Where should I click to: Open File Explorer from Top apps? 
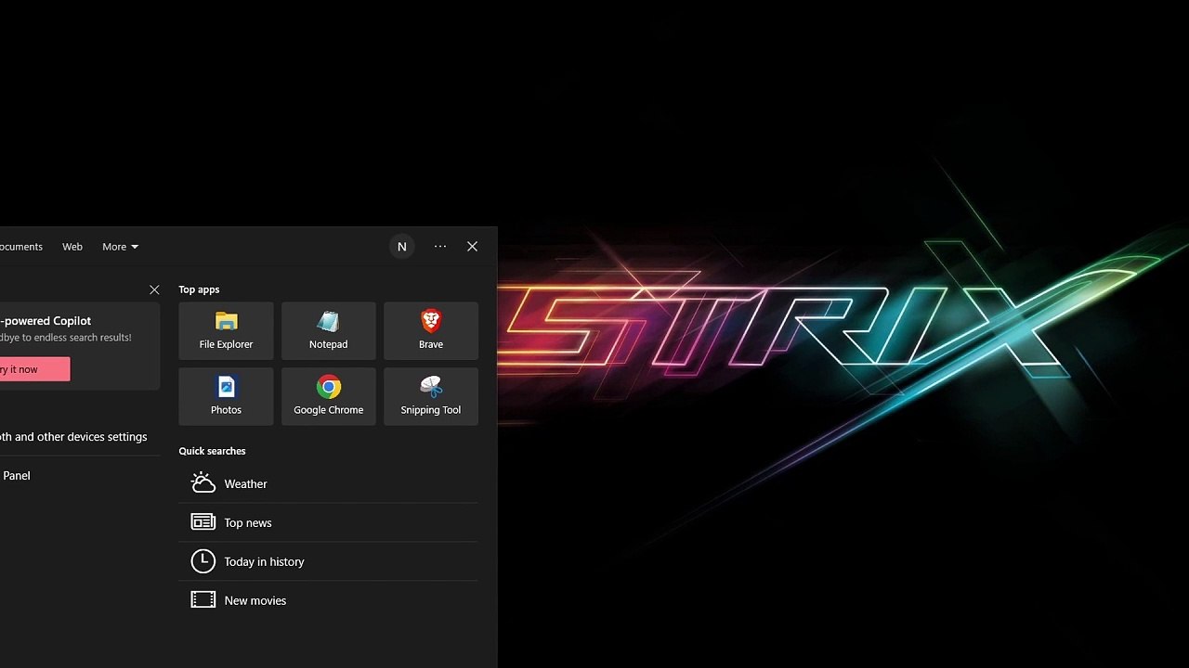[x=226, y=330]
